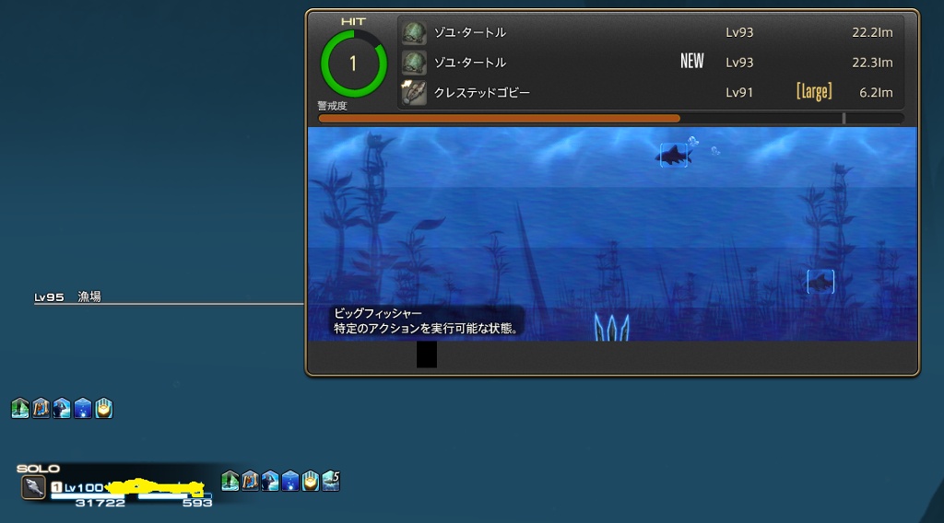This screenshot has height=523, width=944.
Task: Target the fish silhouette near the water surface
Action: point(674,156)
